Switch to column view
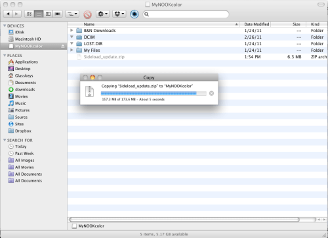 pyautogui.click(x=48, y=14)
